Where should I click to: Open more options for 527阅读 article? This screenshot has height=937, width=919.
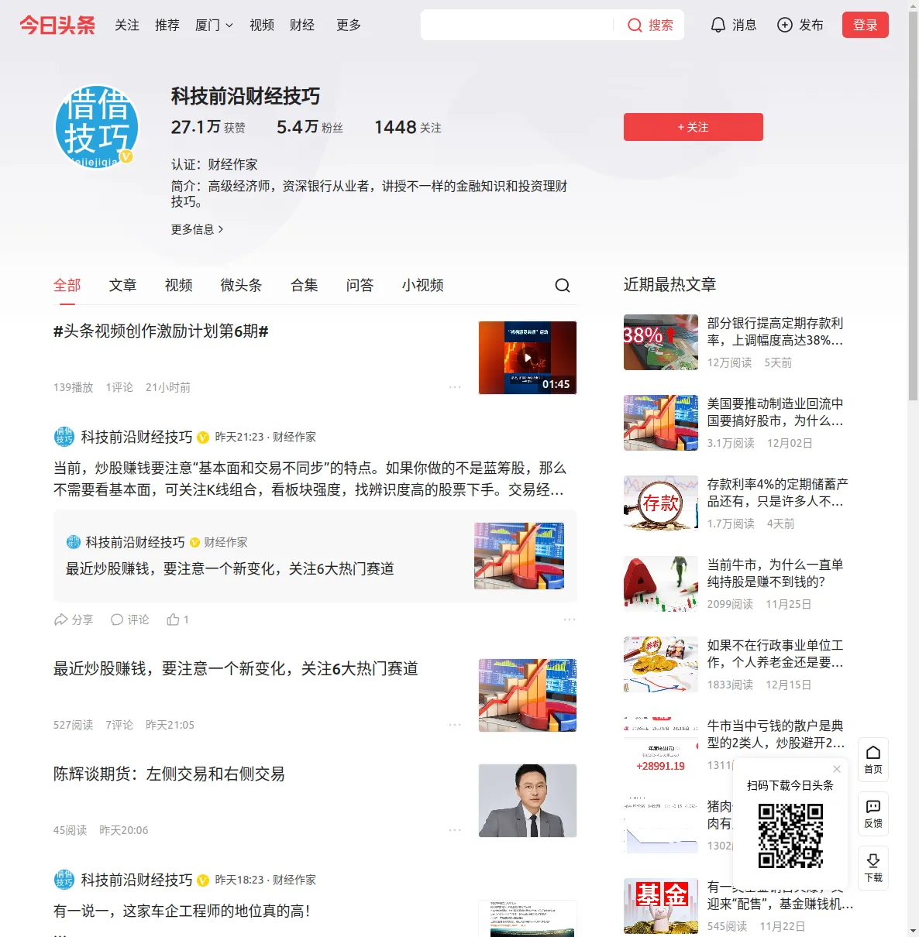tap(455, 725)
